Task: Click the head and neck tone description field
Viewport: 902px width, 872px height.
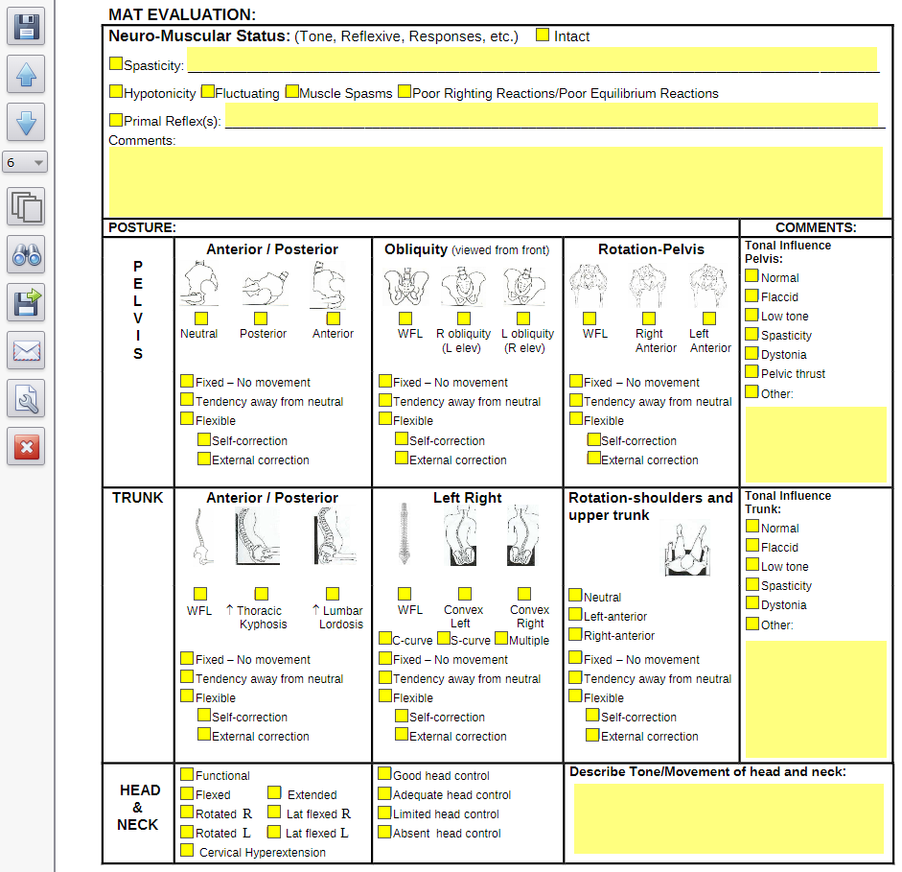Action: click(728, 817)
